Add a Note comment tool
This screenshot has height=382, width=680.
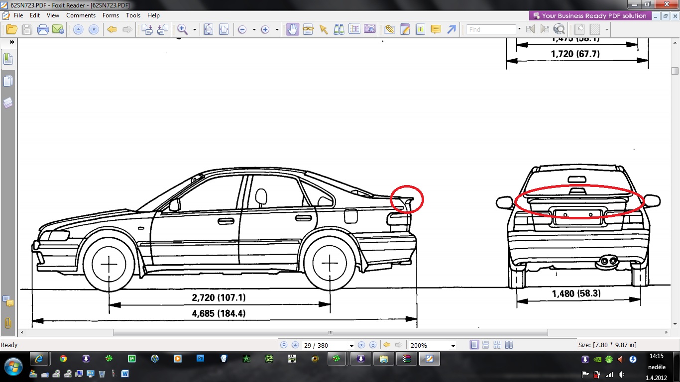tap(436, 29)
